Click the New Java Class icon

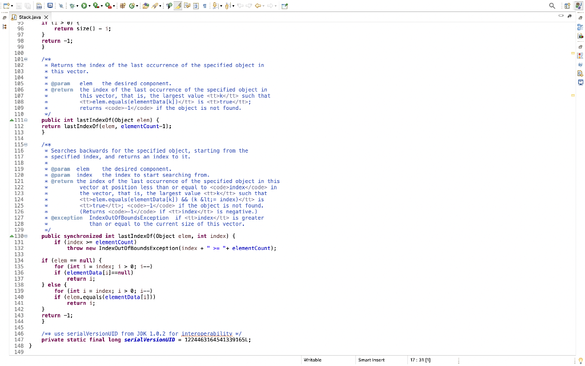coord(132,6)
